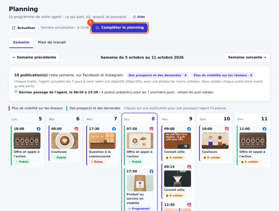Screen dimensions: 279x211
Task: Click the Instagram icon on Friday's 12:30 post
Action: pyautogui.click(x=189, y=205)
